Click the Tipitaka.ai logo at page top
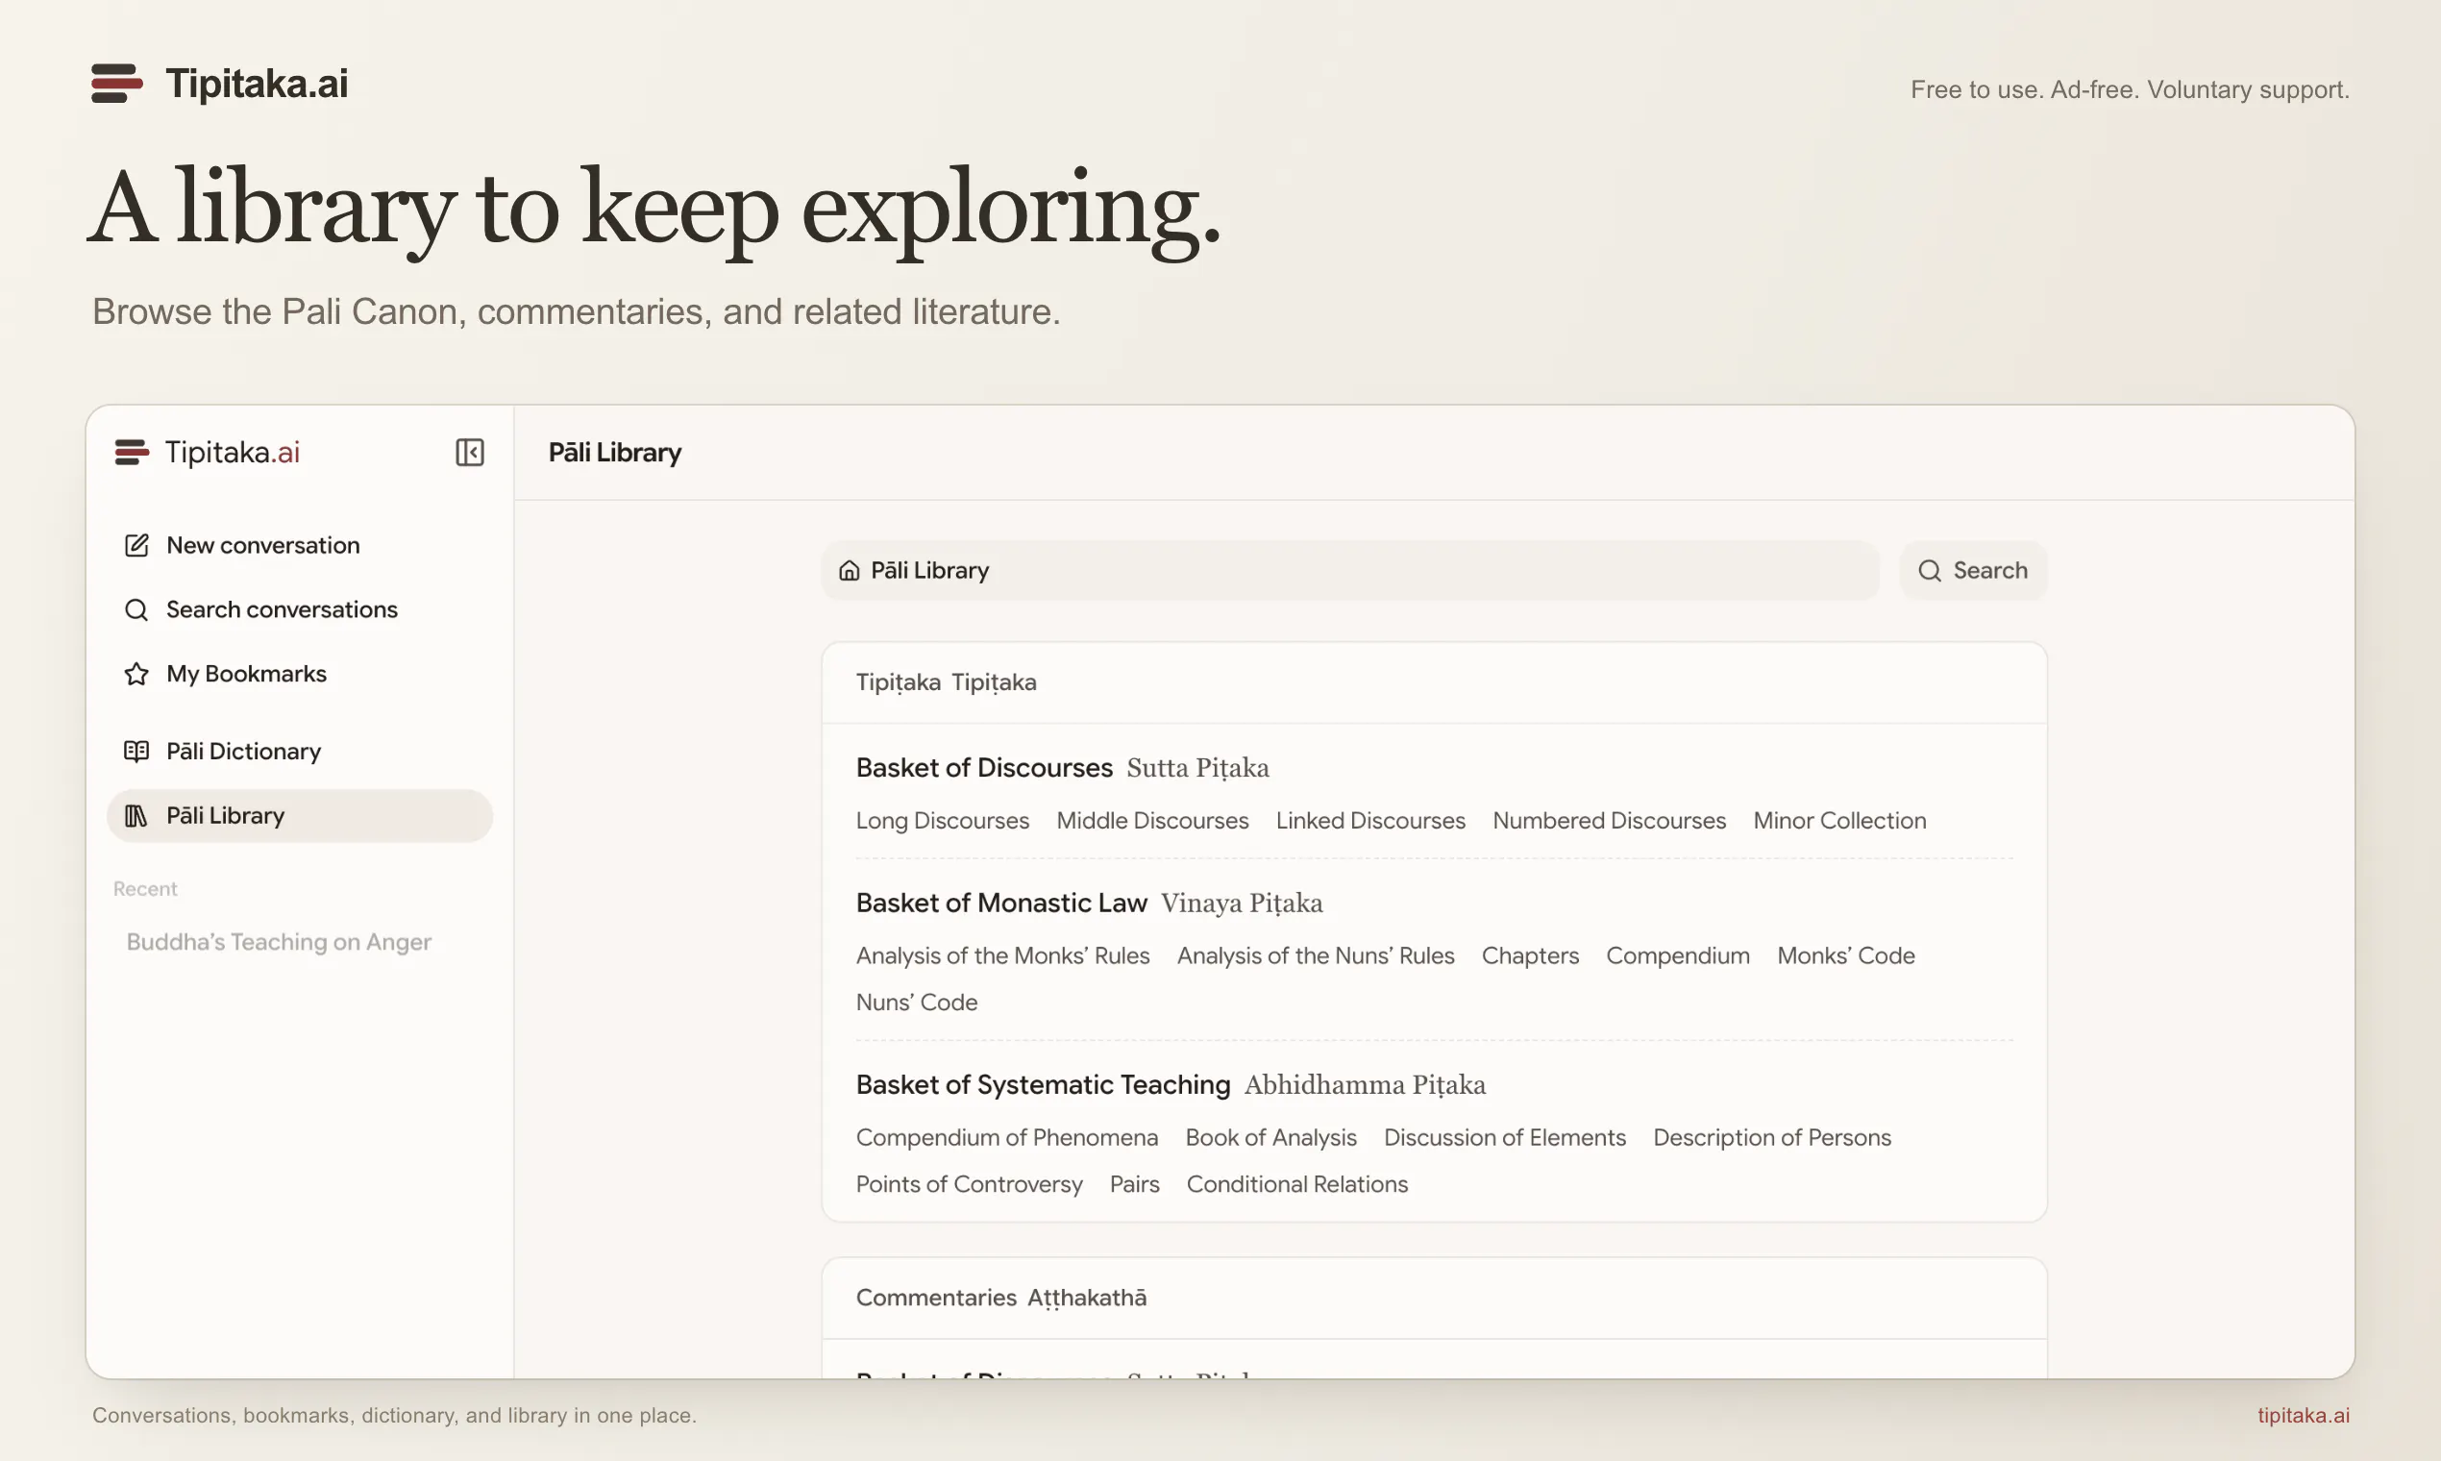Image resolution: width=2441 pixels, height=1461 pixels. point(218,84)
